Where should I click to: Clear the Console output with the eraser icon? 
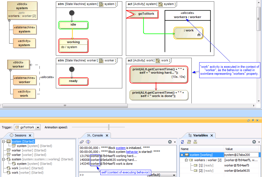(81, 141)
